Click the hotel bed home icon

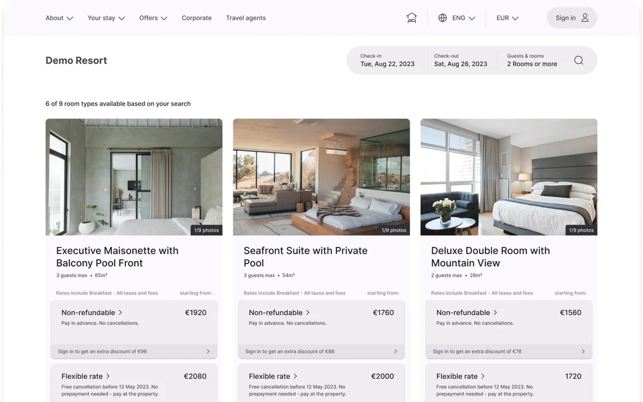pos(412,17)
